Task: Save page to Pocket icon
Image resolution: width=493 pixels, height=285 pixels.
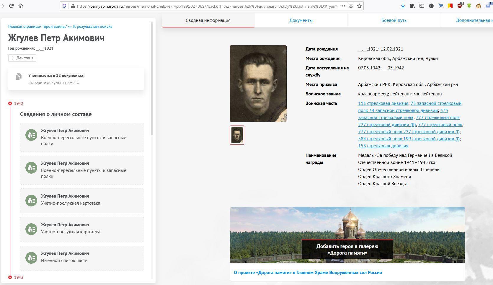Action: [x=351, y=6]
